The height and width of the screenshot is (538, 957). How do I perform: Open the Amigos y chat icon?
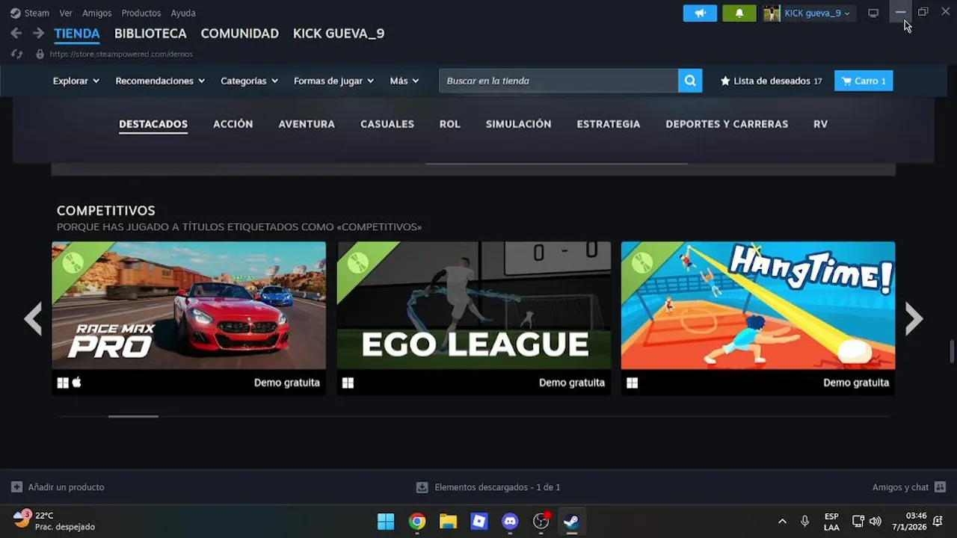click(x=941, y=487)
